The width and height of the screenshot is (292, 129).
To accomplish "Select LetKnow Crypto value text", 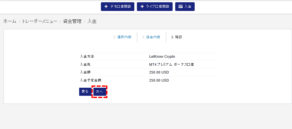I will 162,57.
